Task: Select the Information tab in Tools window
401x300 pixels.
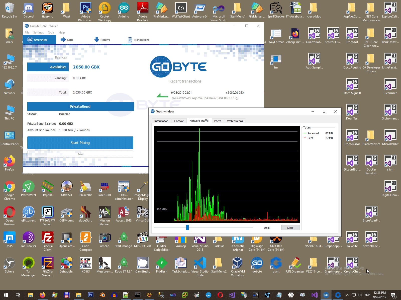Action: [x=161, y=121]
